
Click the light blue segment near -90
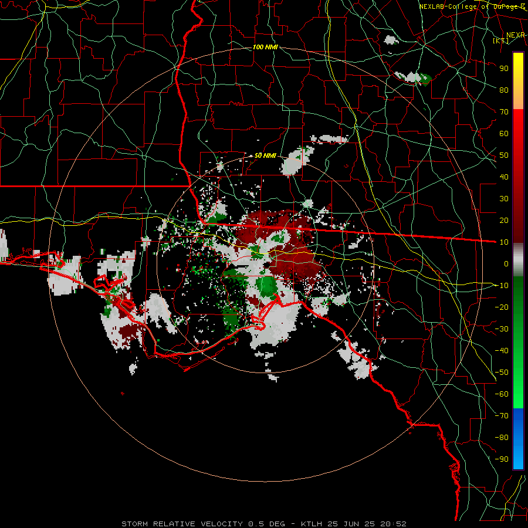tap(518, 458)
